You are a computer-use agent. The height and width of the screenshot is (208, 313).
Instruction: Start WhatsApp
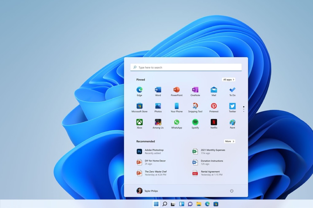click(x=176, y=121)
